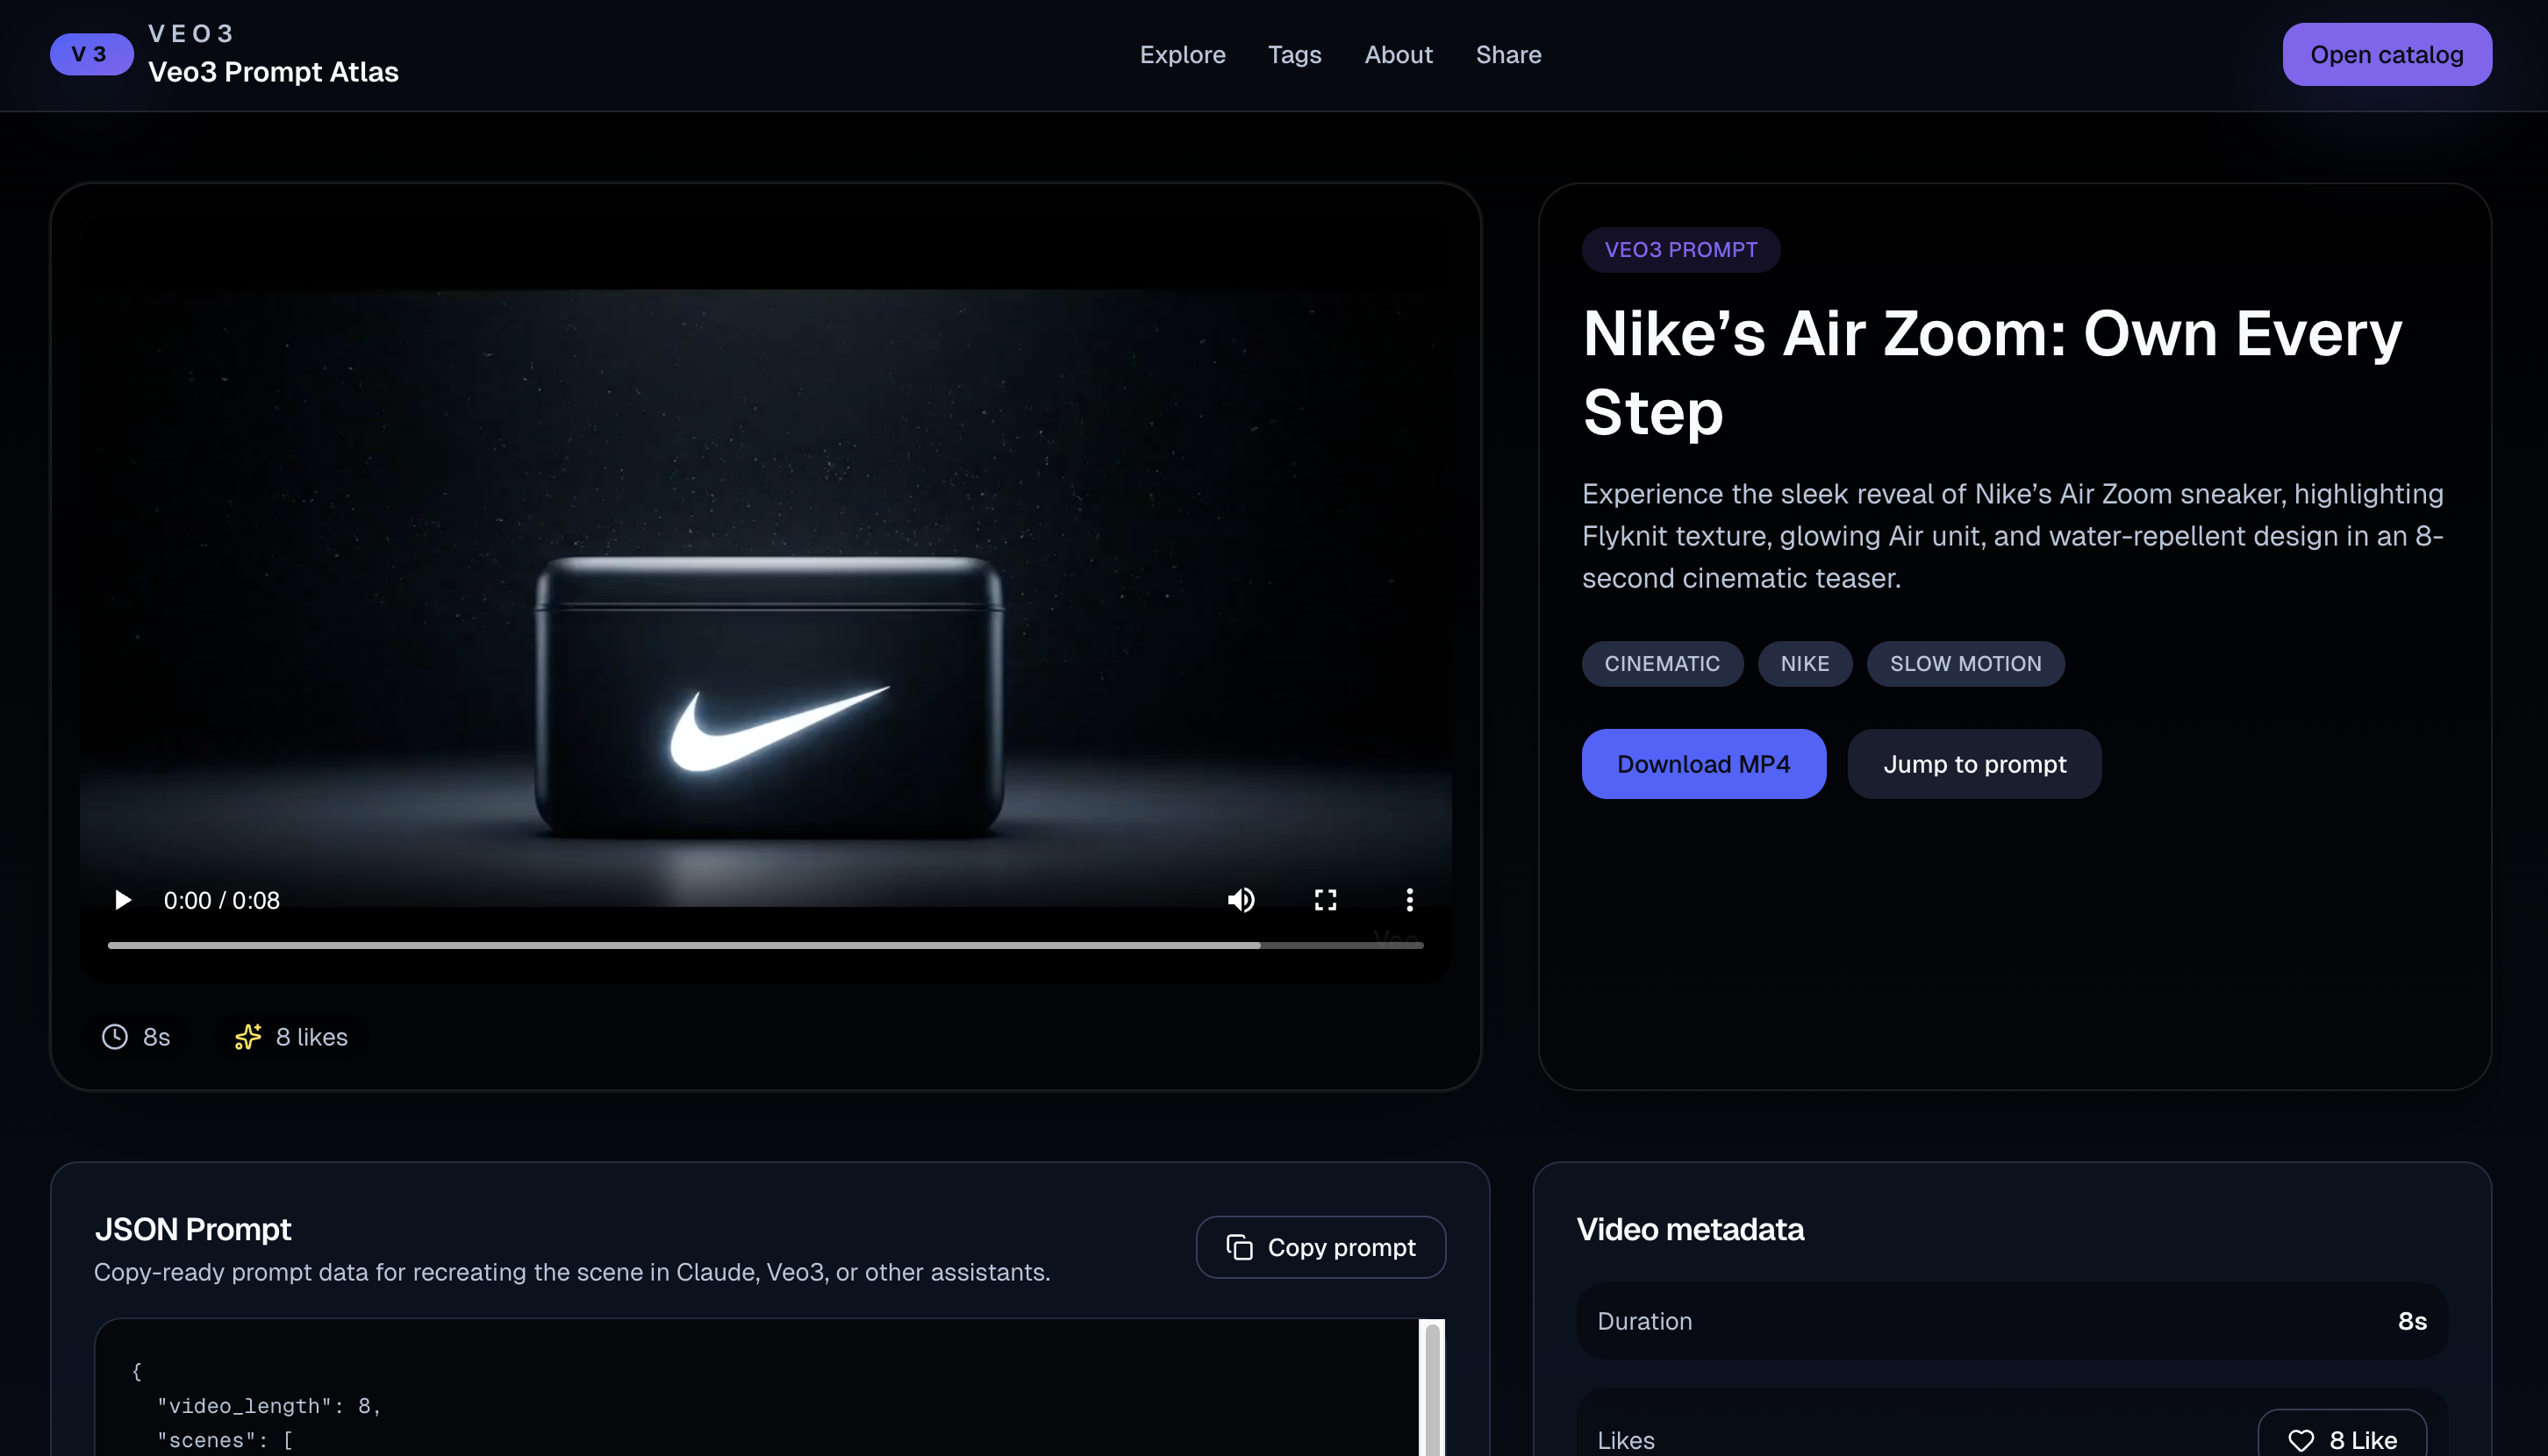
Task: Click the clock duration icon
Action: pos(115,1037)
